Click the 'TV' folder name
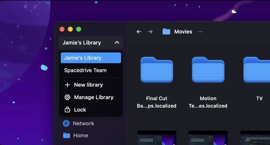The height and width of the screenshot is (145, 270). click(x=259, y=98)
